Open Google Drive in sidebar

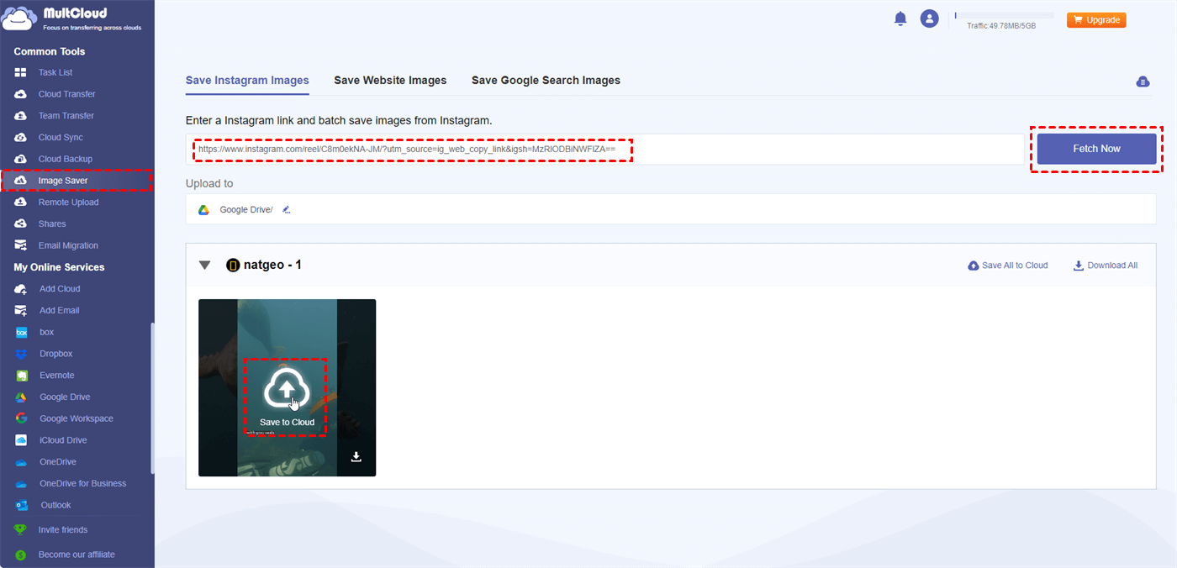pos(65,397)
